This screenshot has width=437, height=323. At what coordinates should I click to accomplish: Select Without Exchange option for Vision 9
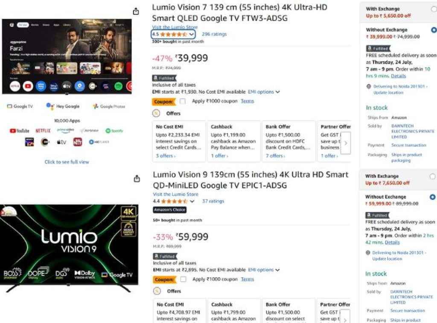433,197
